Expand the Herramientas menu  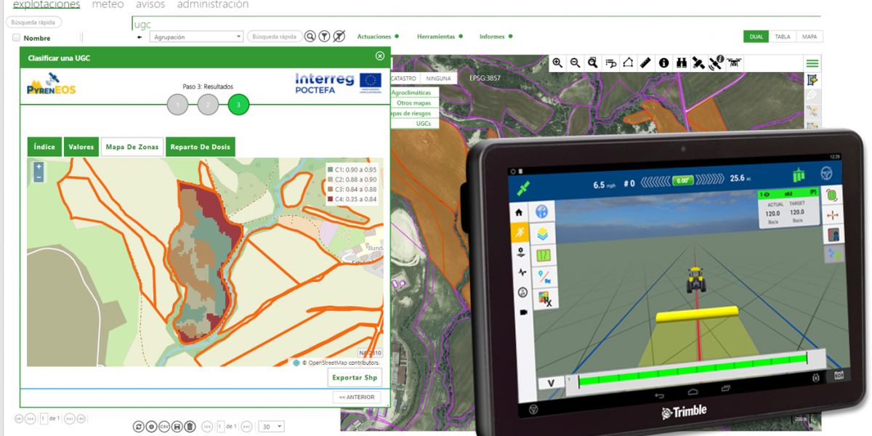(440, 36)
